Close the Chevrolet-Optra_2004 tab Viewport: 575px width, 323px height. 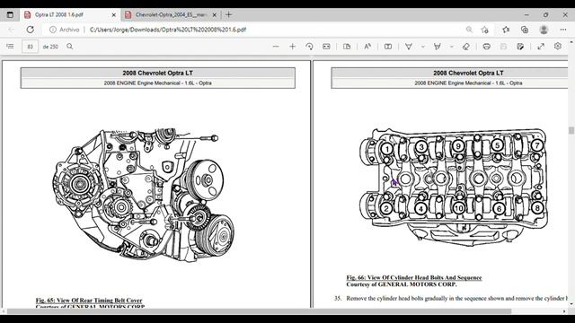(x=215, y=14)
